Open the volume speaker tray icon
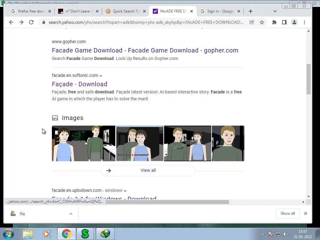320x240 pixels. (x=286, y=234)
